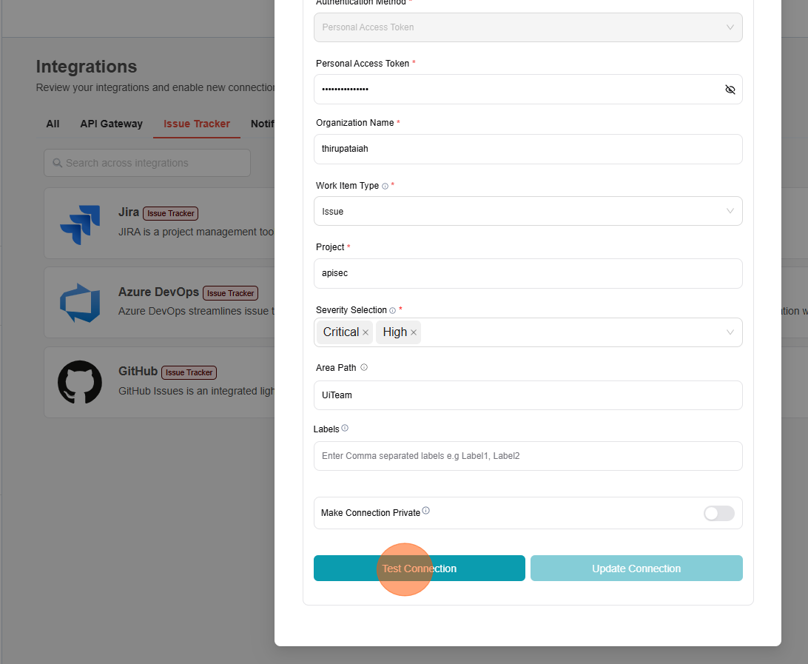Click the info icon beside Severity Selection
Screen dimensions: 808x664
point(393,311)
